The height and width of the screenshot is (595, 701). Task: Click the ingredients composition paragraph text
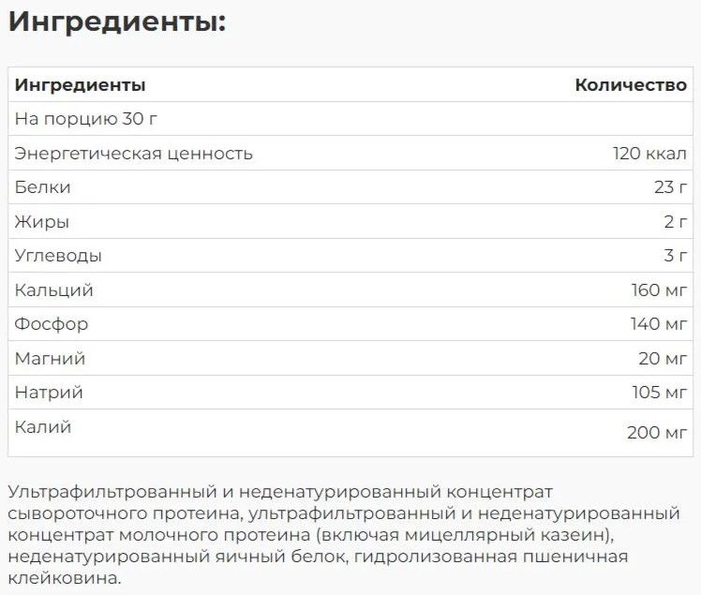343,536
